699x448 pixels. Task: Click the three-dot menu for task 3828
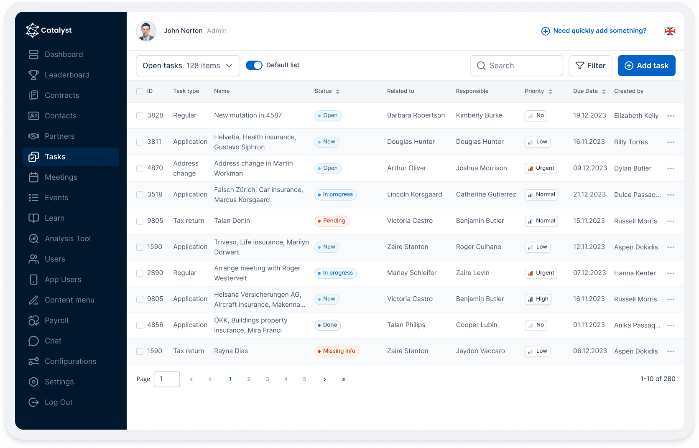point(671,116)
